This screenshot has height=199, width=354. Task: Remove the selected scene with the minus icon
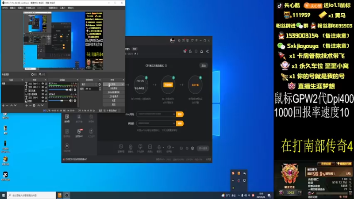[x=7, y=105]
